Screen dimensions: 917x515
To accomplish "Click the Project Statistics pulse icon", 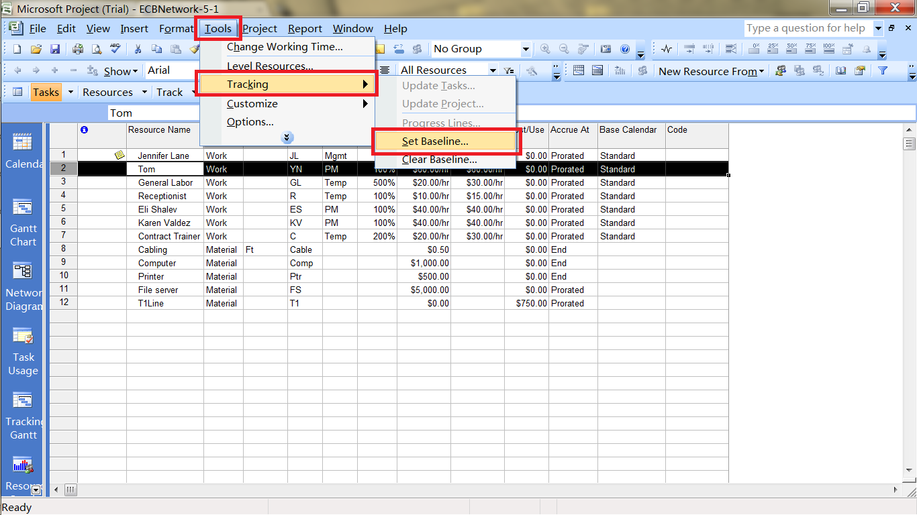I will [667, 49].
